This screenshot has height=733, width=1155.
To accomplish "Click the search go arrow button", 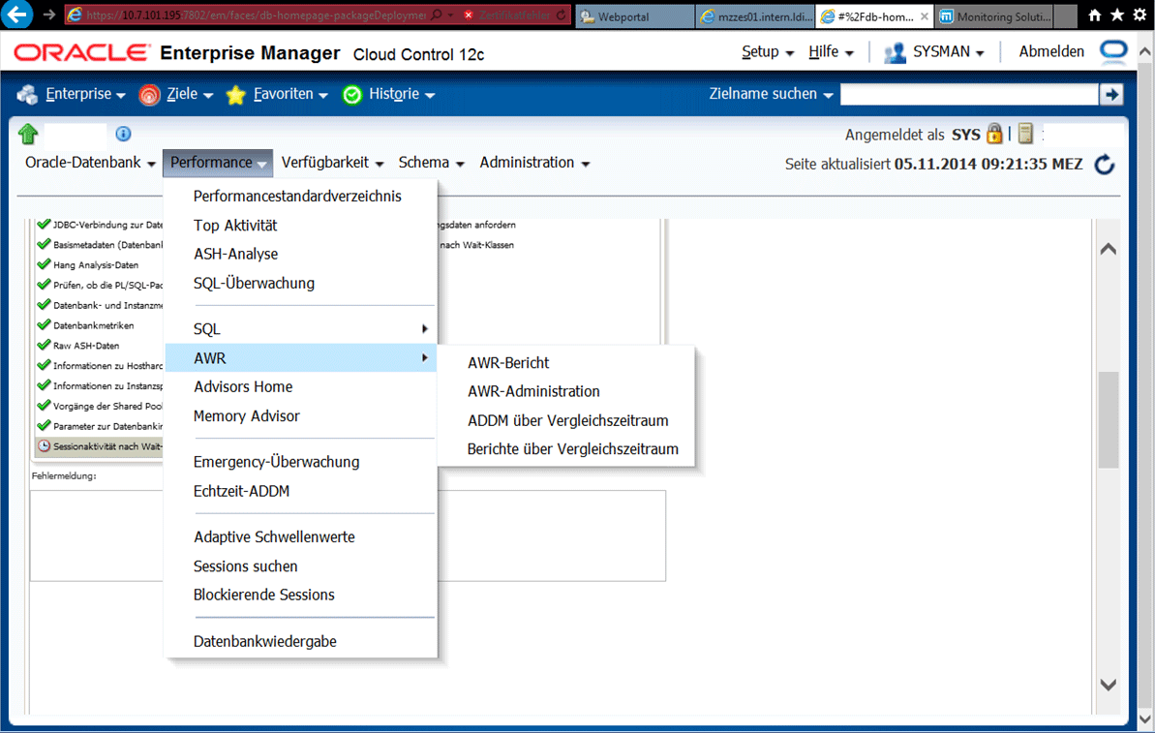I will click(1110, 94).
